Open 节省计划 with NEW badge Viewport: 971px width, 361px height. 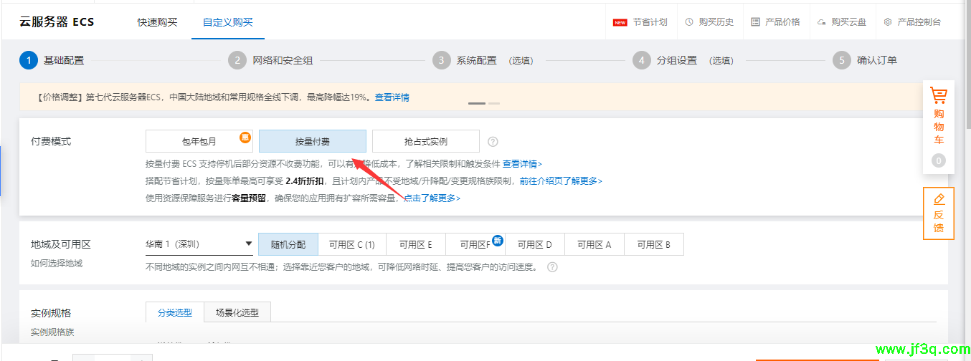click(640, 22)
